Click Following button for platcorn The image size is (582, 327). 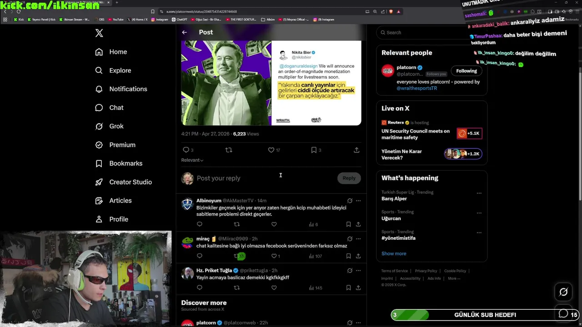pyautogui.click(x=467, y=71)
